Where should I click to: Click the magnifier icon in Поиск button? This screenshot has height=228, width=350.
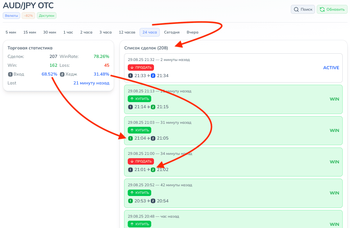[296, 9]
